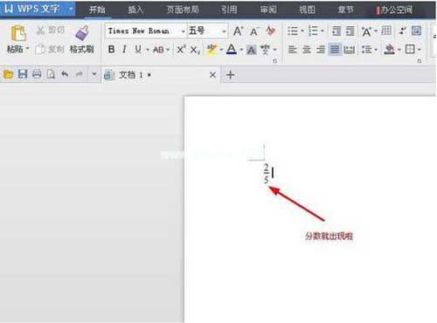
Task: Increase font size with the A+ icon
Action: click(238, 31)
